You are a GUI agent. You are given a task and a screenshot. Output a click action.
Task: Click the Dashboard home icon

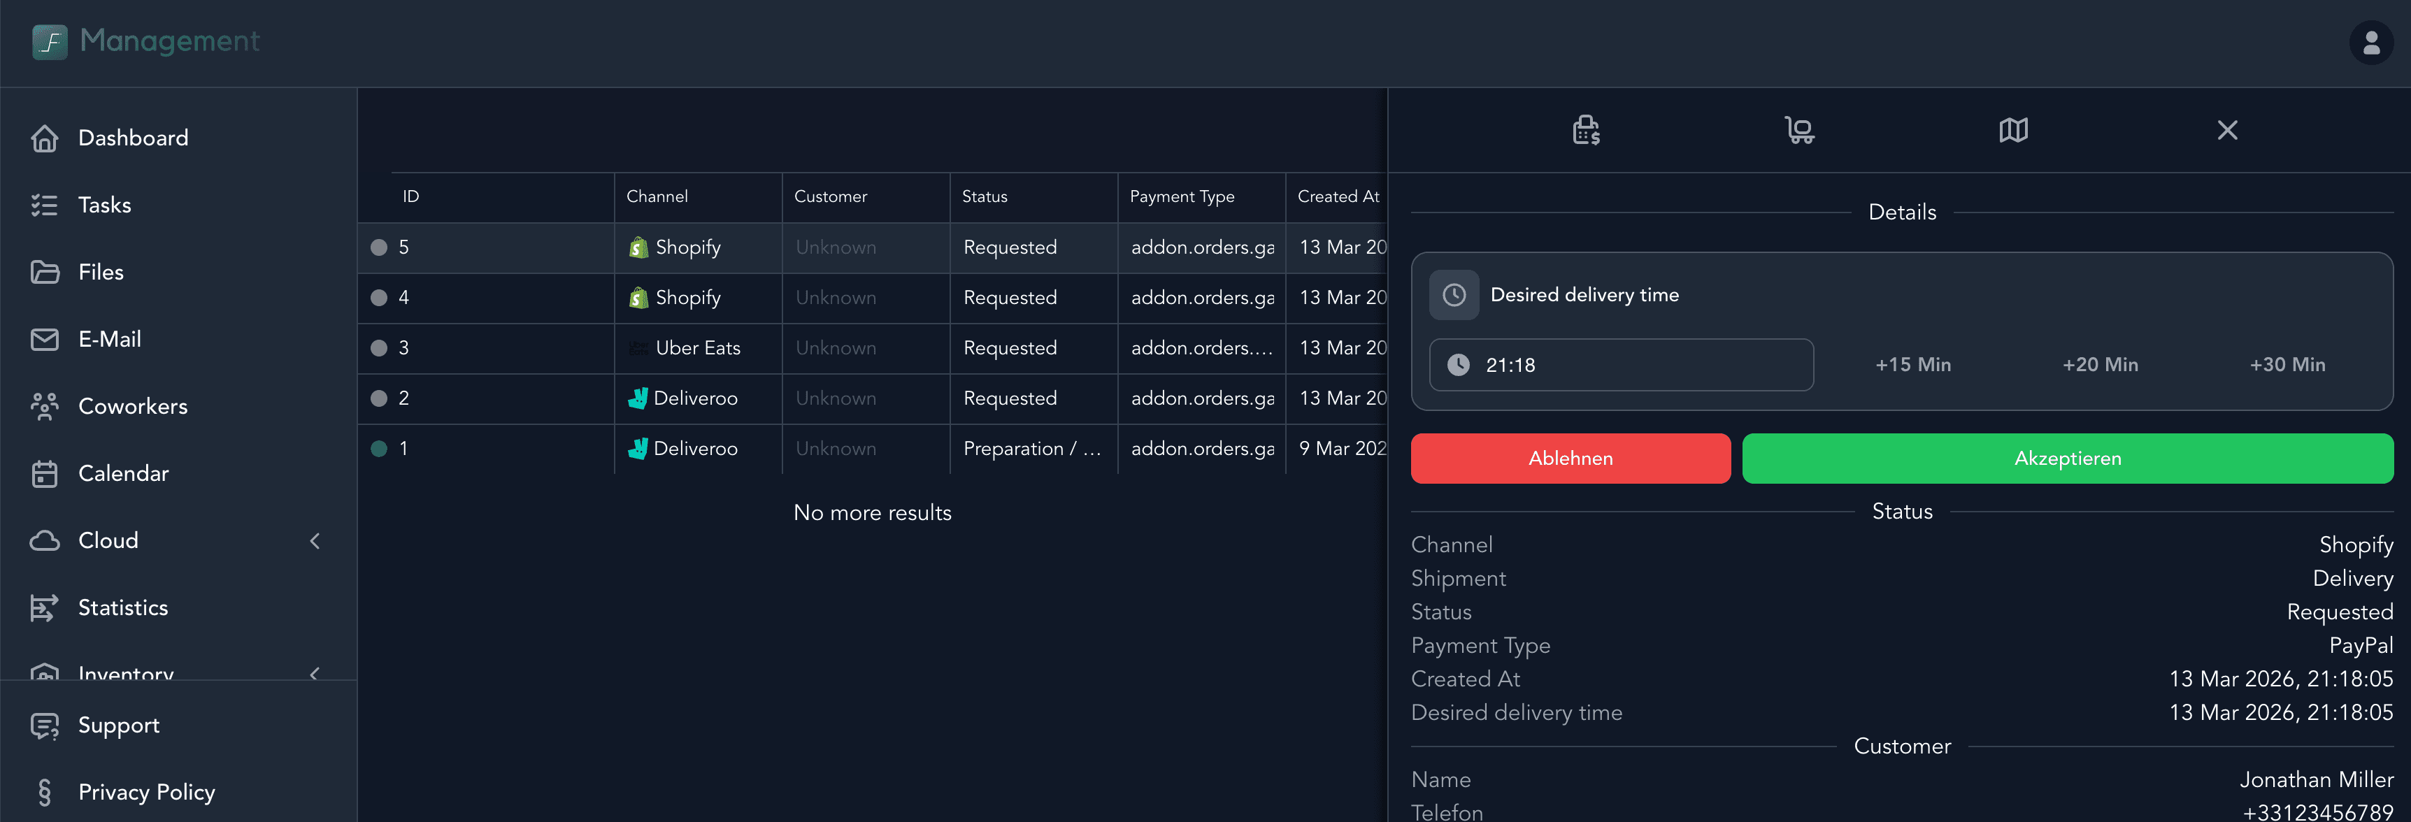pos(45,138)
